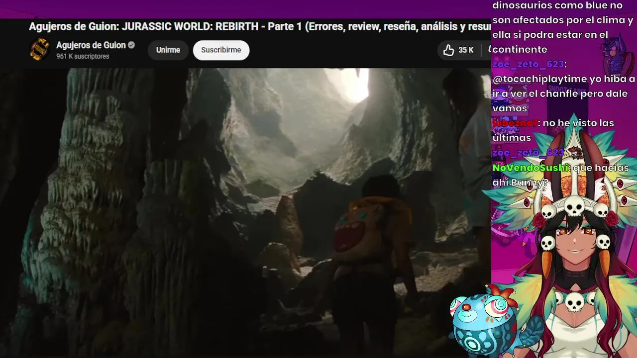Click the Agujeros de Guion channel name
Viewport: 637px width, 358px height.
click(91, 45)
